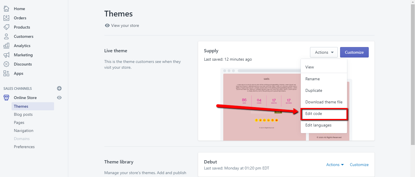Open the Marketing megaphone icon

tap(6, 55)
